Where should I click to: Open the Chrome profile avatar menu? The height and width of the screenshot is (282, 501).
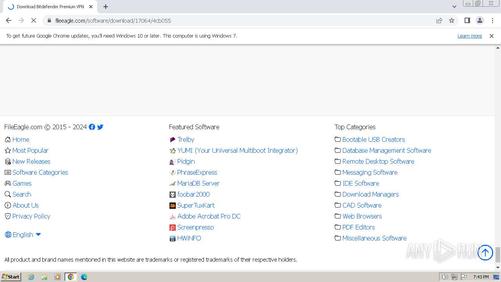coord(479,20)
